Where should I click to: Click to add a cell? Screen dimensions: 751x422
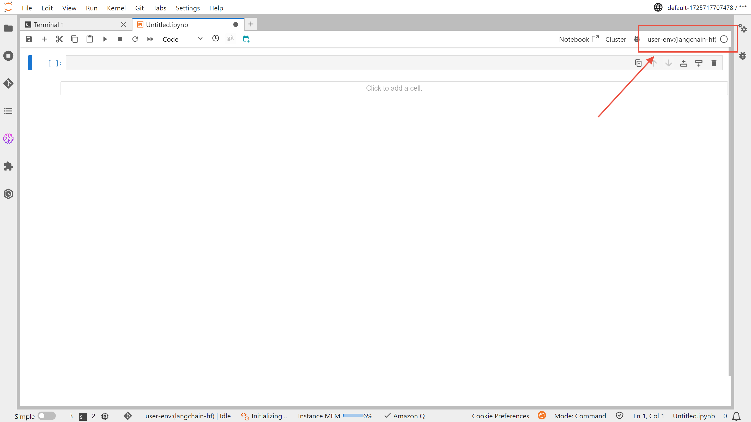pyautogui.click(x=394, y=88)
